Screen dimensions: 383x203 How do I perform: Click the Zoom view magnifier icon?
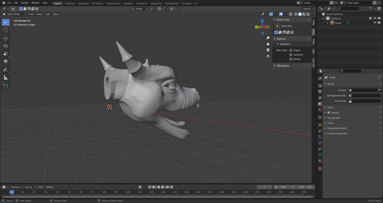click(268, 38)
